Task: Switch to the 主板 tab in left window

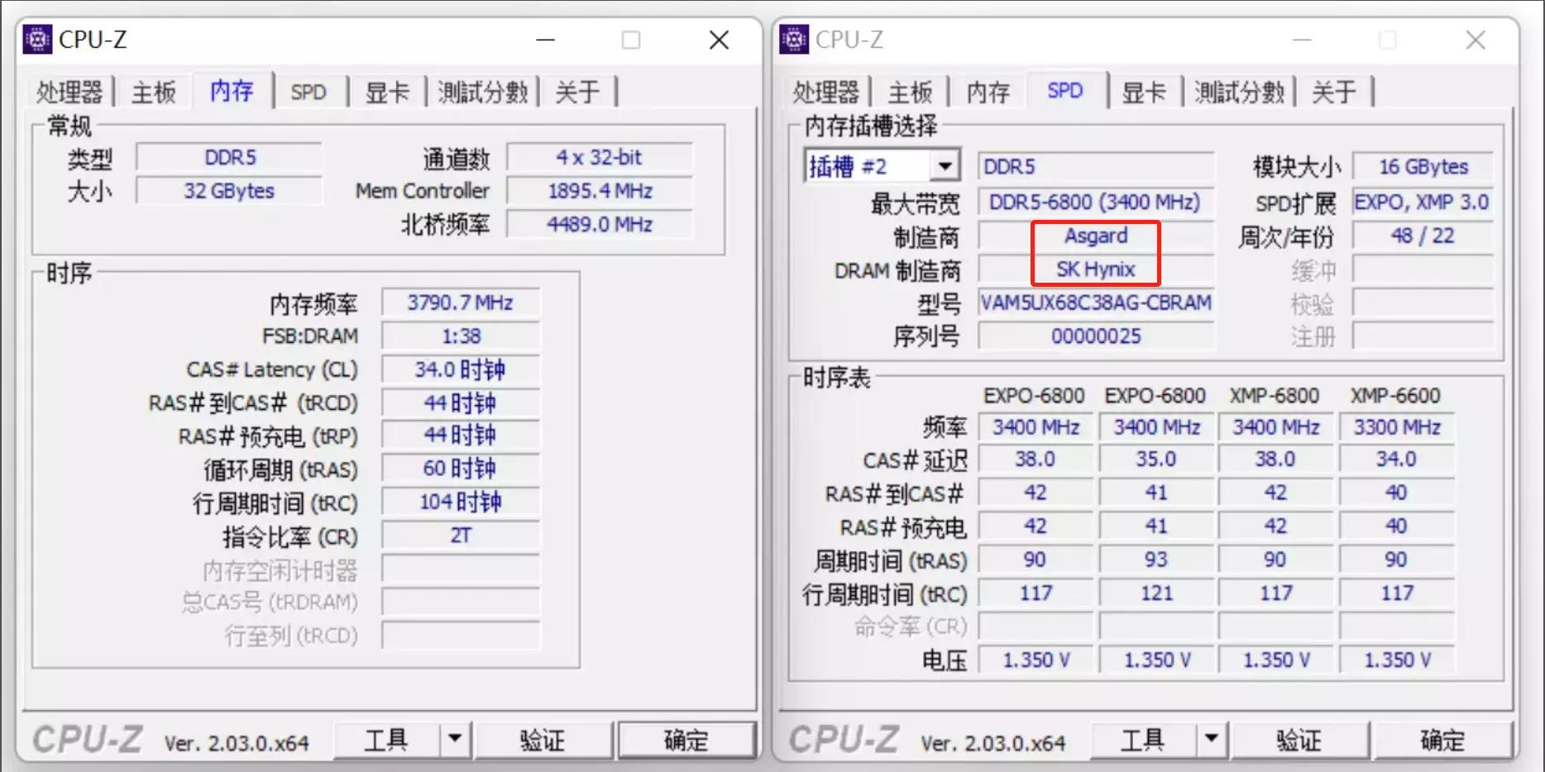Action: pos(152,92)
